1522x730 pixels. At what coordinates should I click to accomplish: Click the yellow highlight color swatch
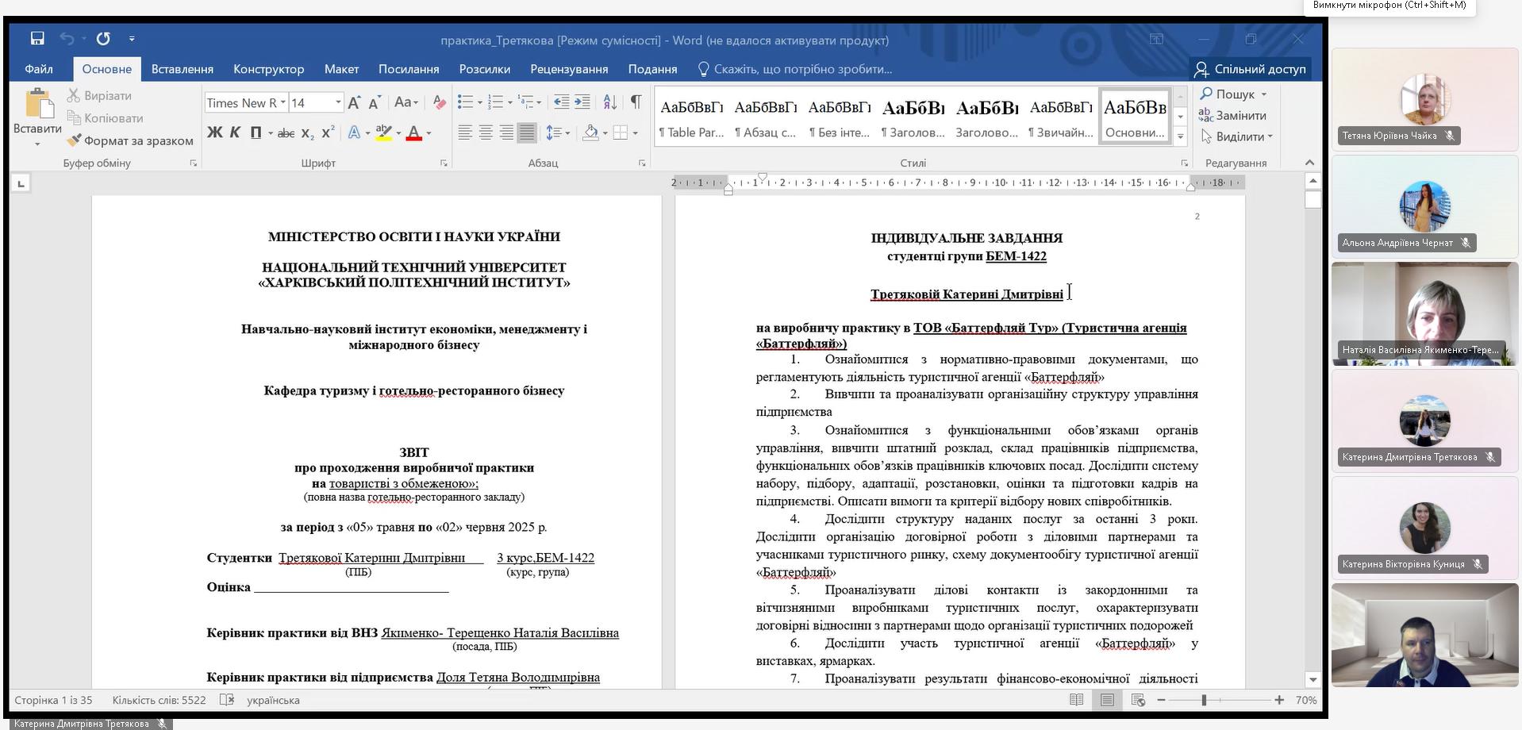pyautogui.click(x=383, y=133)
